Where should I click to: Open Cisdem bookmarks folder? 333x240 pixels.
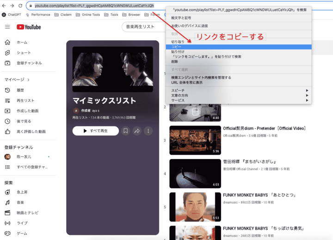coord(63,15)
